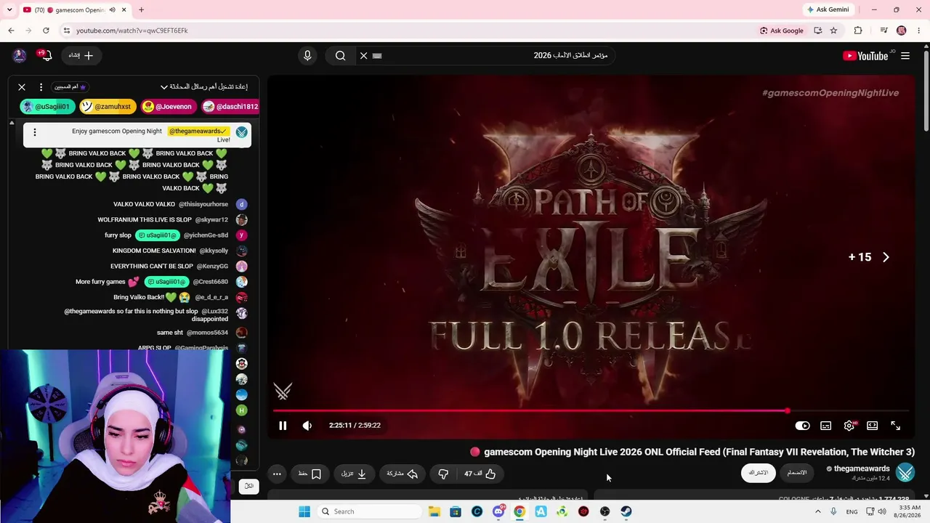This screenshot has width=930, height=523.
Task: Expand the top chat replay dropdown
Action: coord(203,86)
